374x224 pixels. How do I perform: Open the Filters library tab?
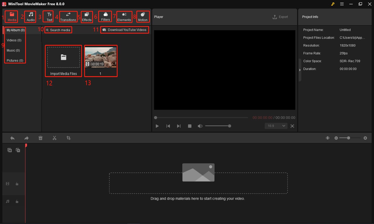105,16
